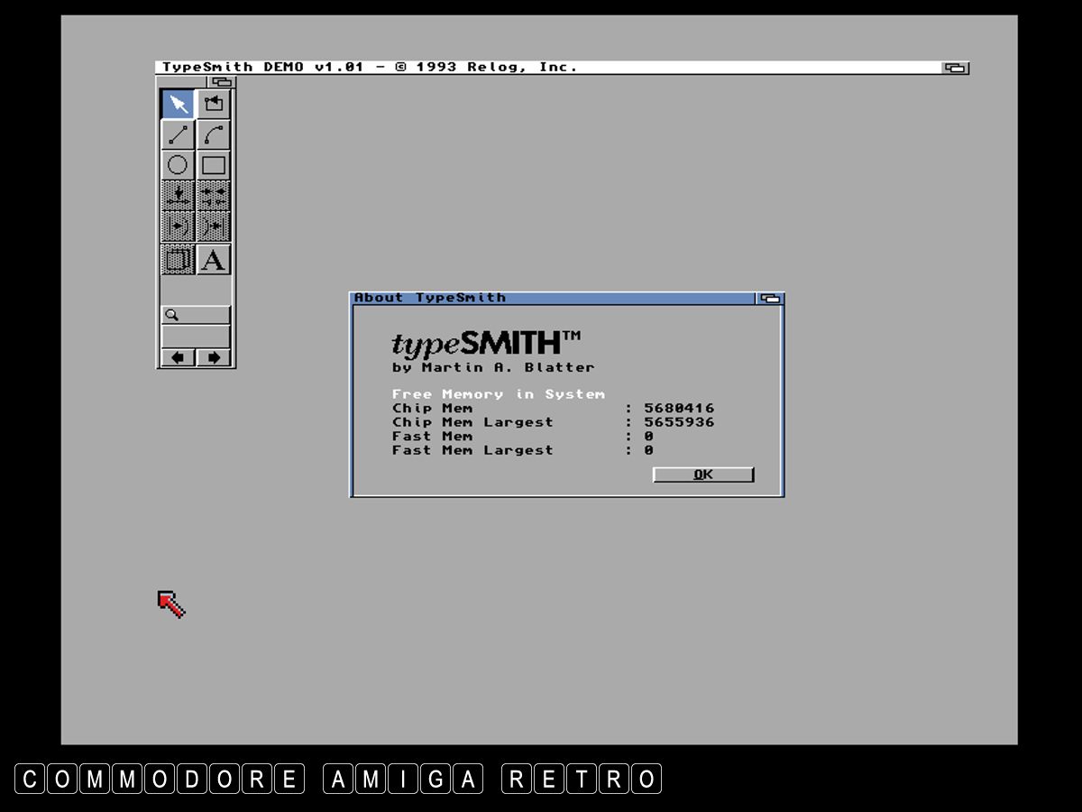Click the ghosted opposing-arrows tool

tap(214, 195)
